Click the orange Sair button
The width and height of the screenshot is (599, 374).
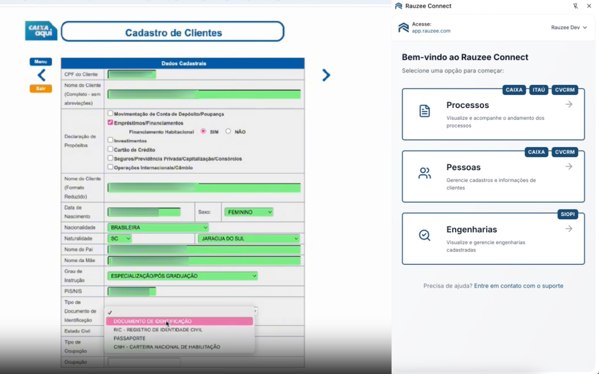41,88
